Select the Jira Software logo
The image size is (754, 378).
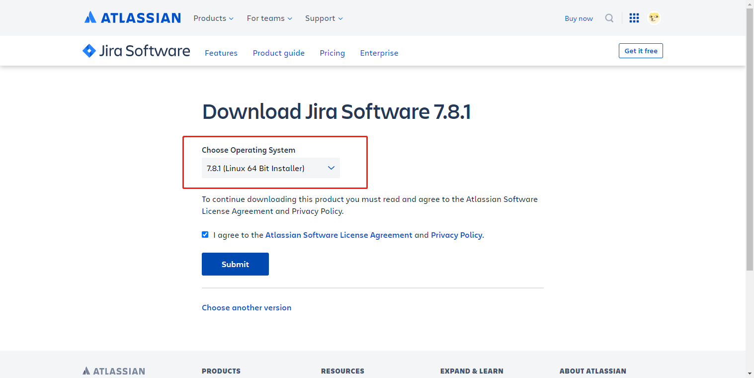[x=136, y=50]
